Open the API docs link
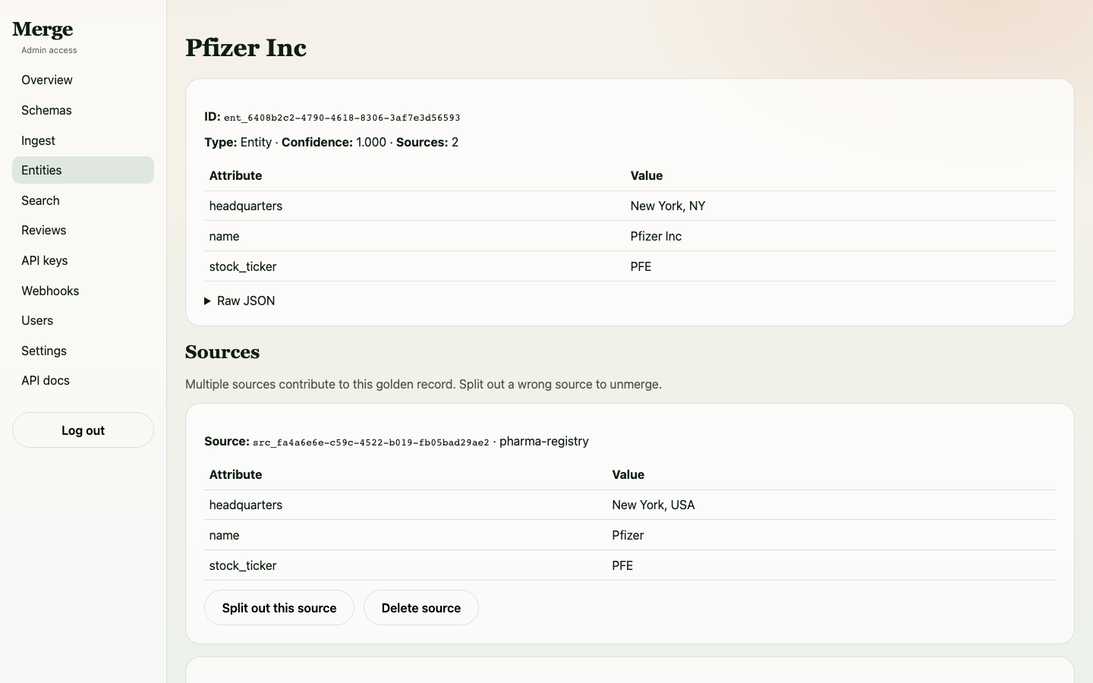 coord(83,380)
